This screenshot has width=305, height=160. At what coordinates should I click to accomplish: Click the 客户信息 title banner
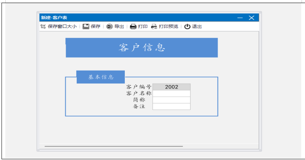(x=142, y=48)
